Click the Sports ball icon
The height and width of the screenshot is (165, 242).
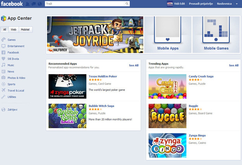(3, 84)
